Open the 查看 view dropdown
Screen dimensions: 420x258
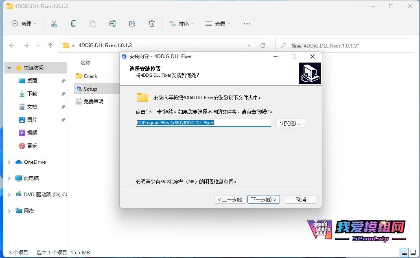pos(217,24)
